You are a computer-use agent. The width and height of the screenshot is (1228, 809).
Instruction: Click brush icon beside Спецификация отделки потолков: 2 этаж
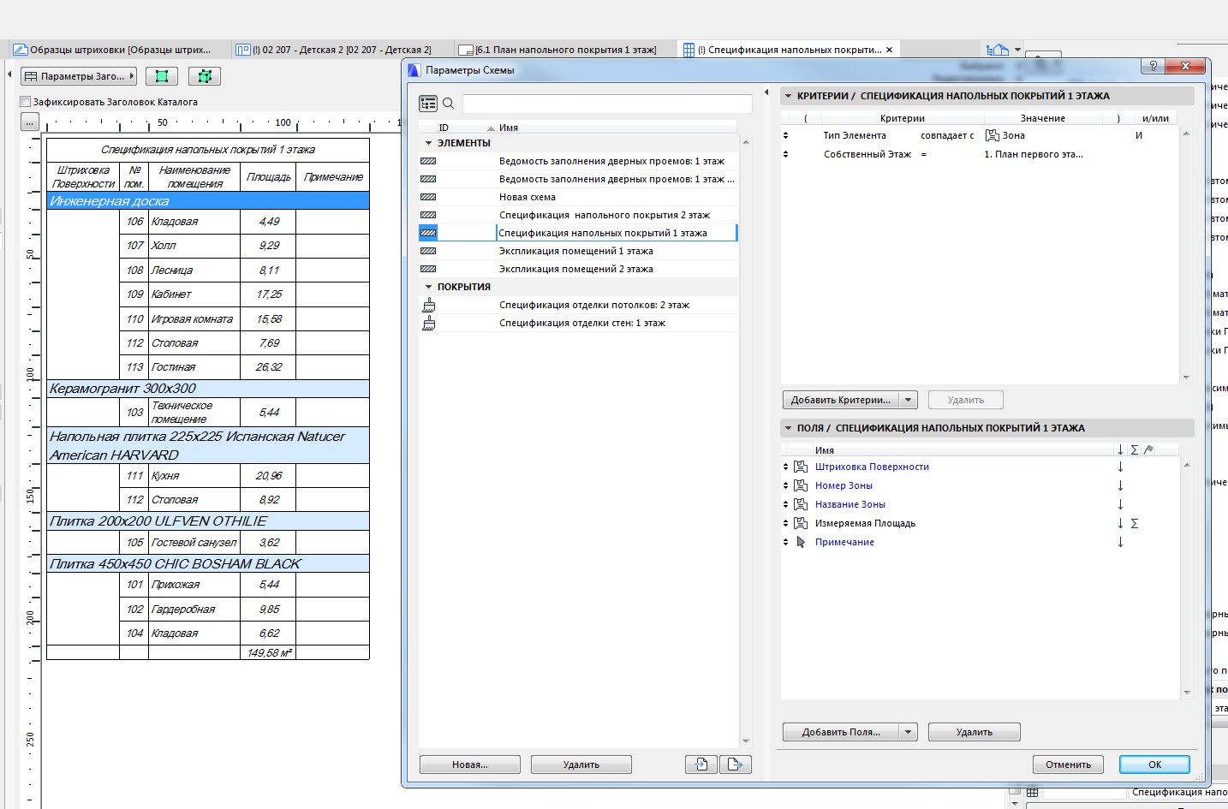coord(429,305)
